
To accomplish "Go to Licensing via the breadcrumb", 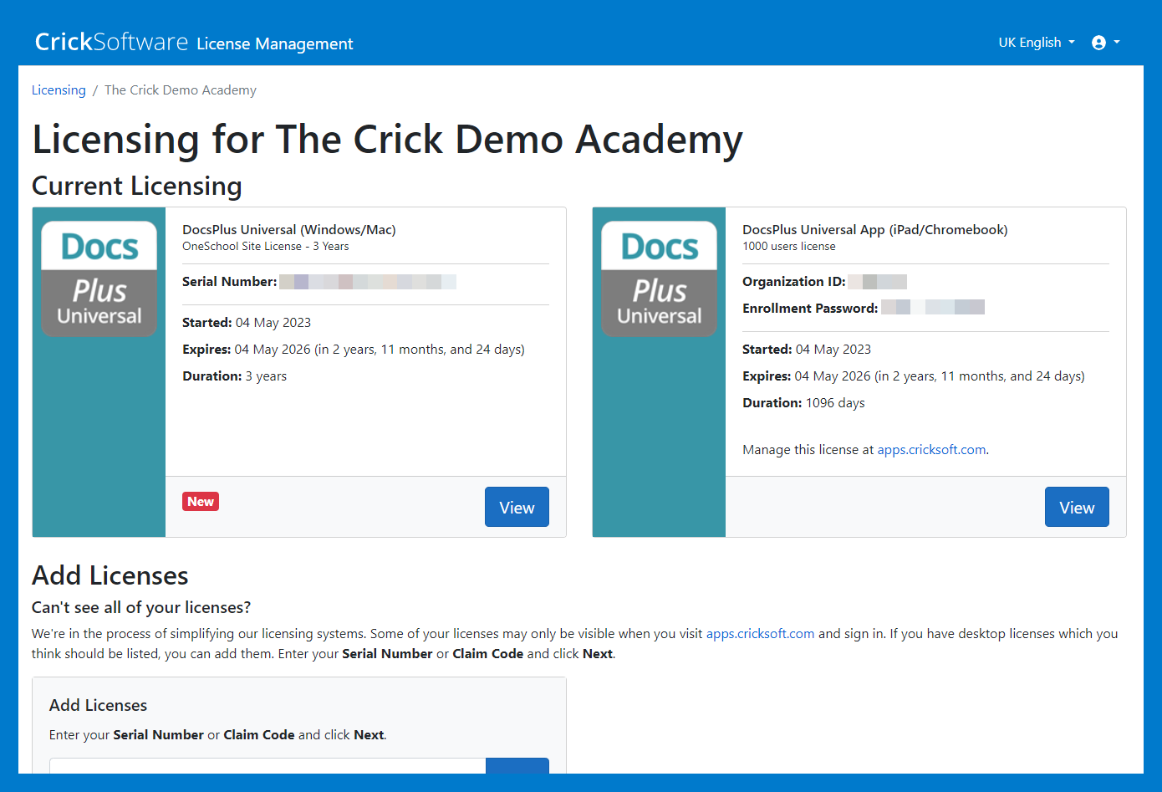I will [x=59, y=90].
